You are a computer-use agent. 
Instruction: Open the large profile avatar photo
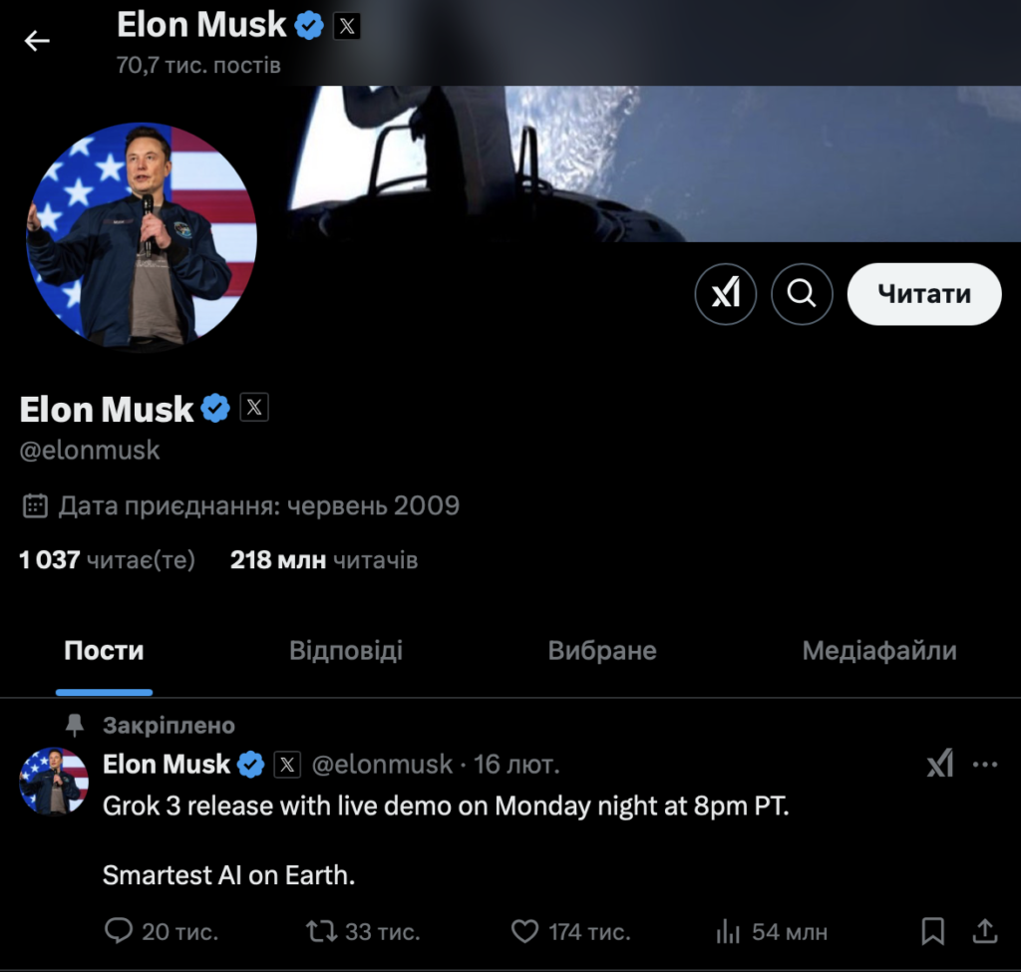pos(142,235)
